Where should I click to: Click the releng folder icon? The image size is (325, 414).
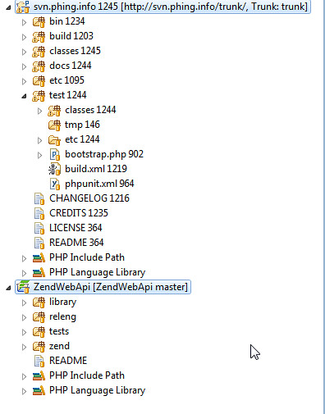39,317
